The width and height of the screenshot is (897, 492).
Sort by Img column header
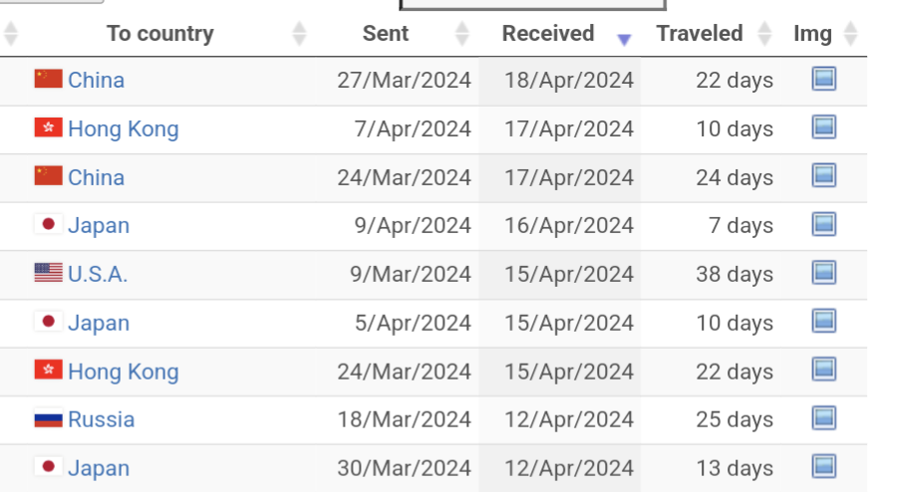pos(812,34)
